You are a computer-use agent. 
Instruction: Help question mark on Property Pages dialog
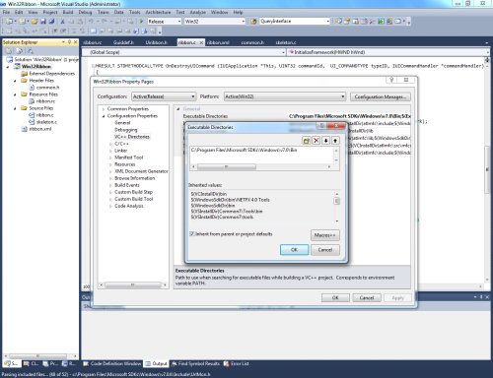(391, 80)
